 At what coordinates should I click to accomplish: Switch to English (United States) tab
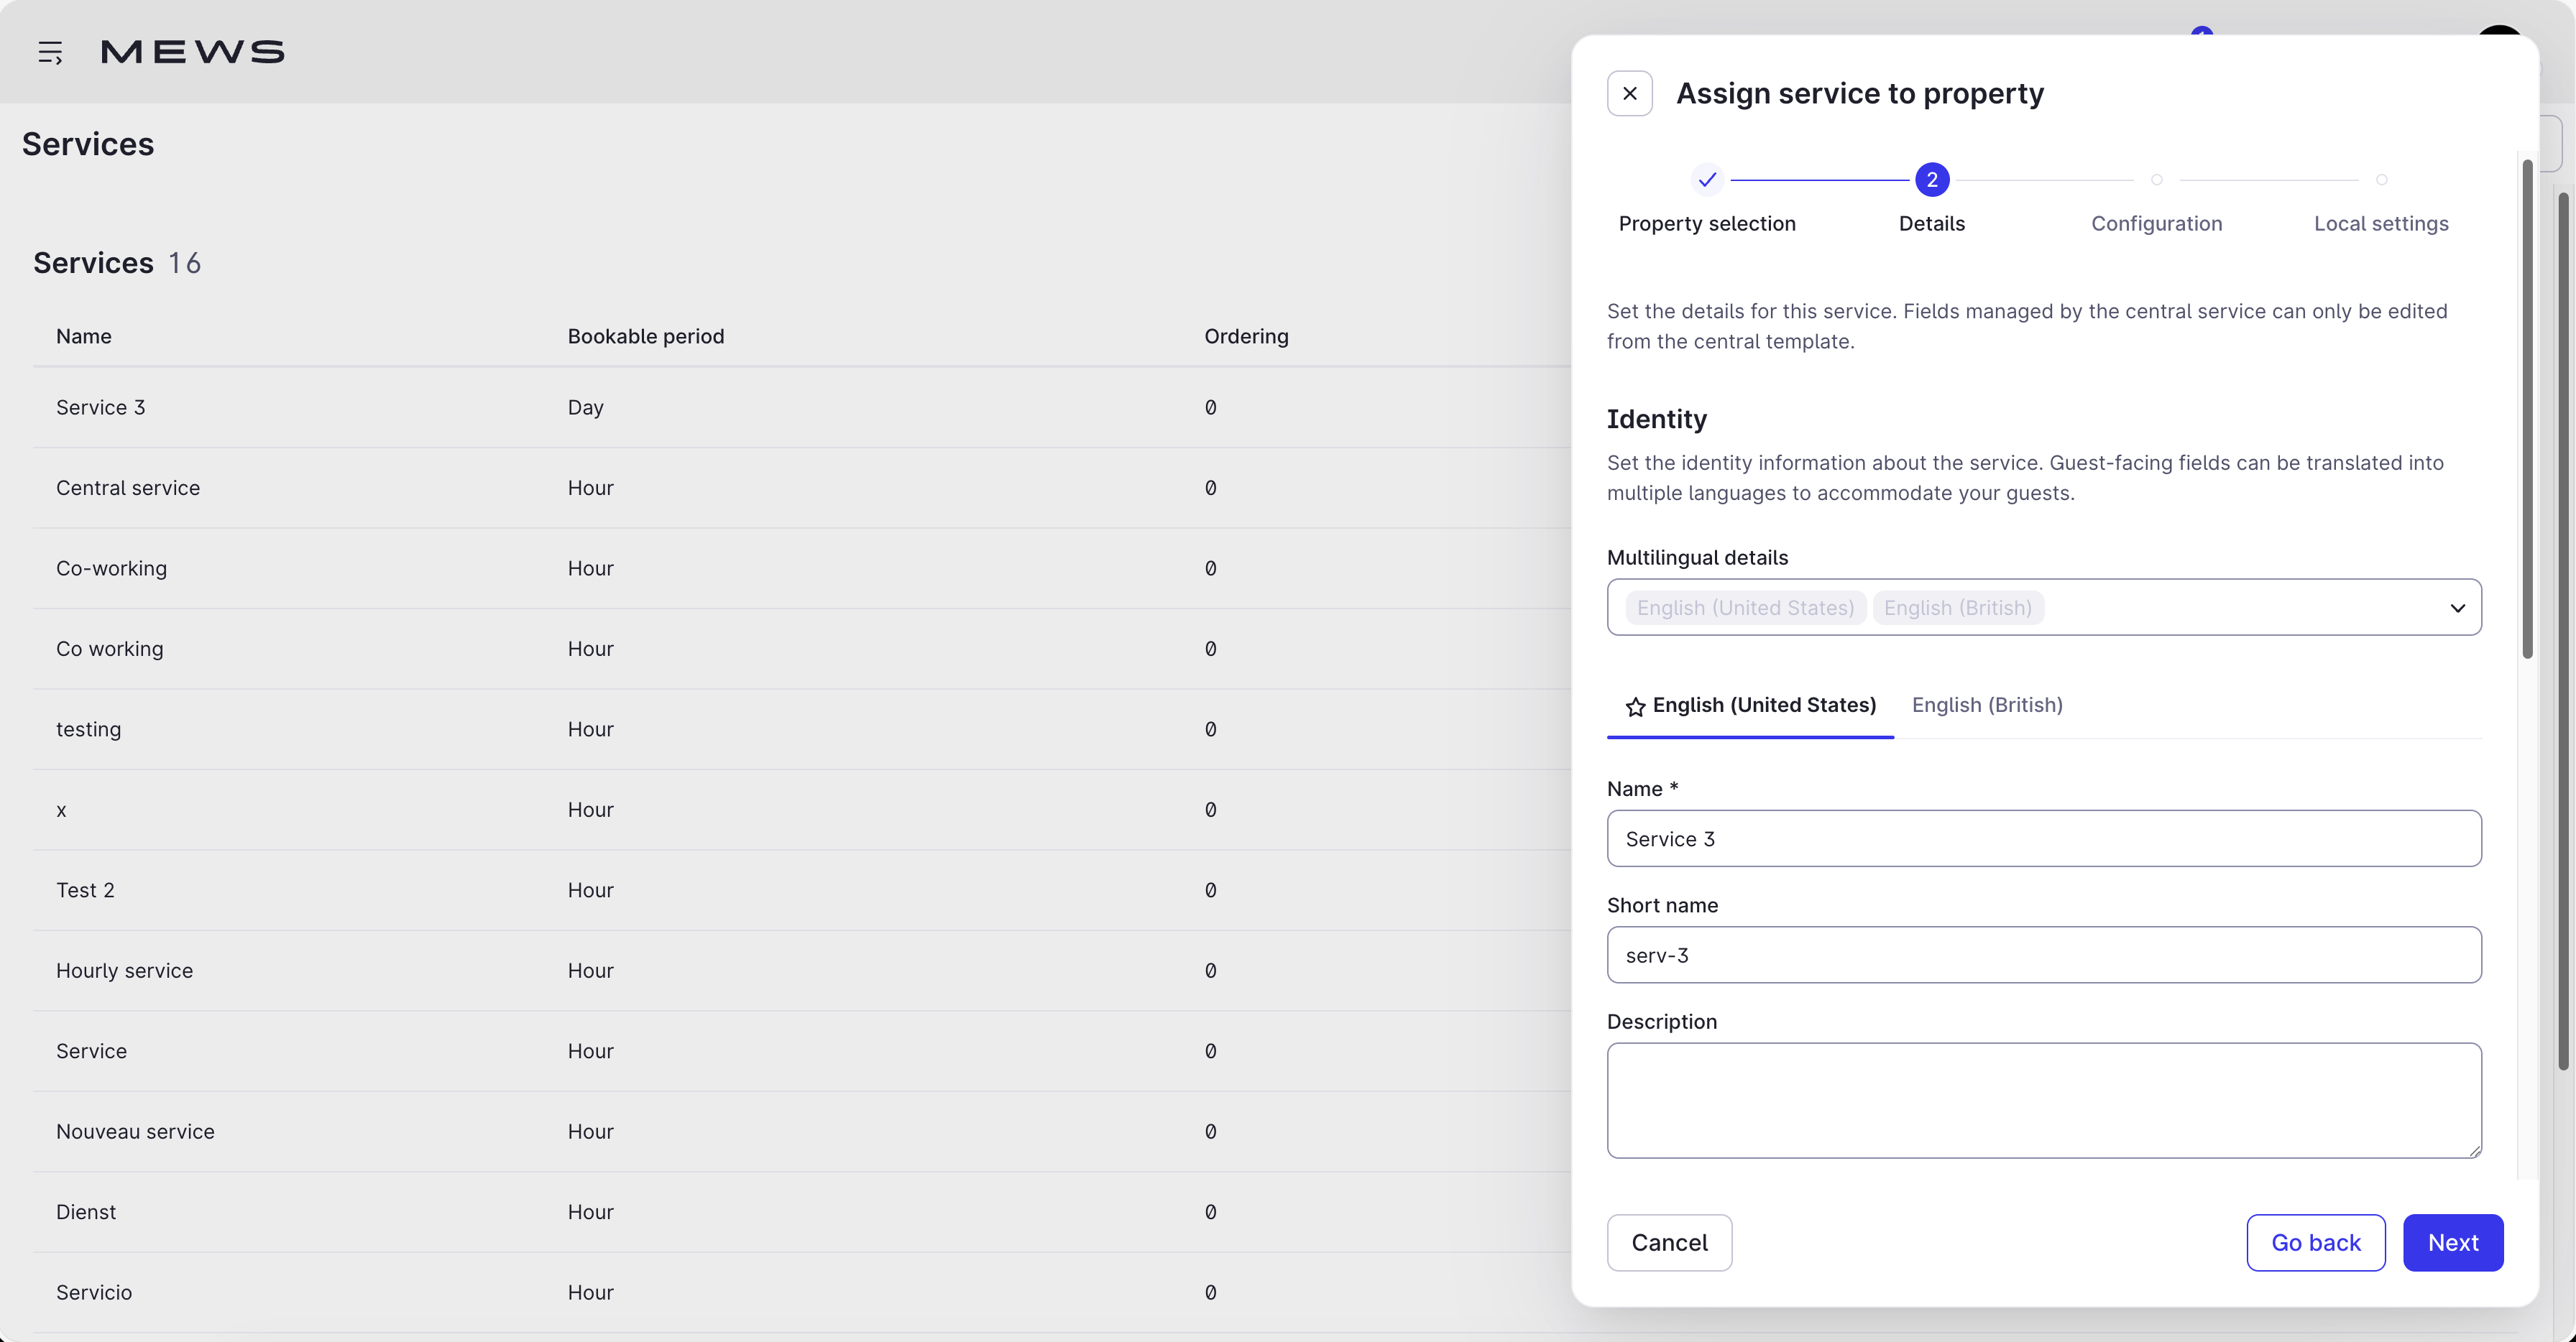click(x=1750, y=705)
